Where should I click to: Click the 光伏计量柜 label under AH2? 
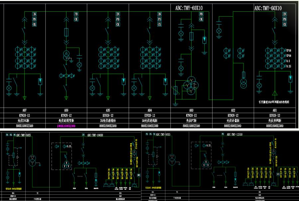(x=233, y=121)
